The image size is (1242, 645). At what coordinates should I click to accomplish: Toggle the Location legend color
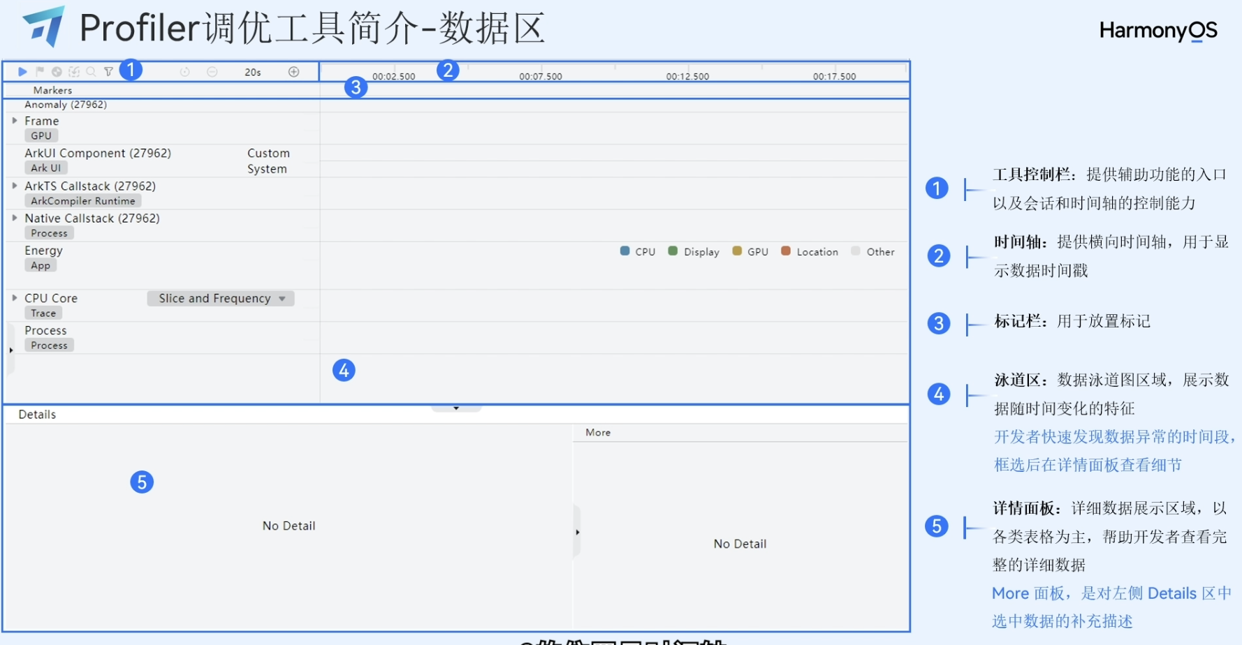pyautogui.click(x=786, y=251)
